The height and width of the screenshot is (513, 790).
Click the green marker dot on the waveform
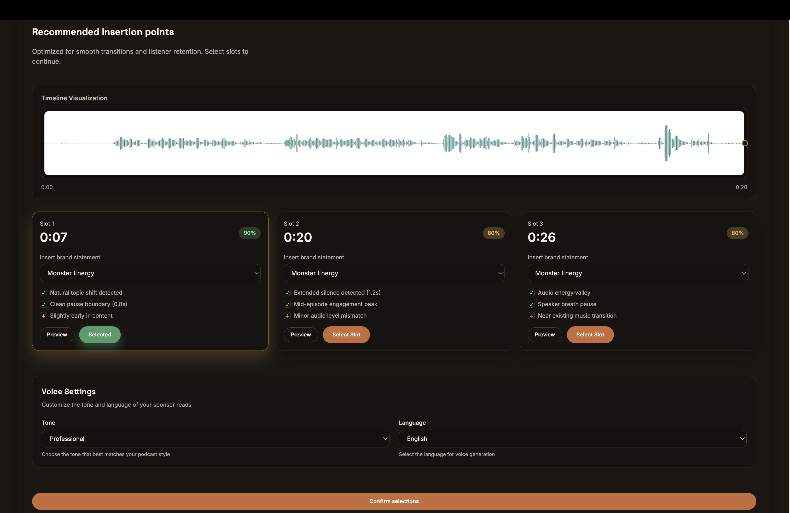[x=287, y=143]
